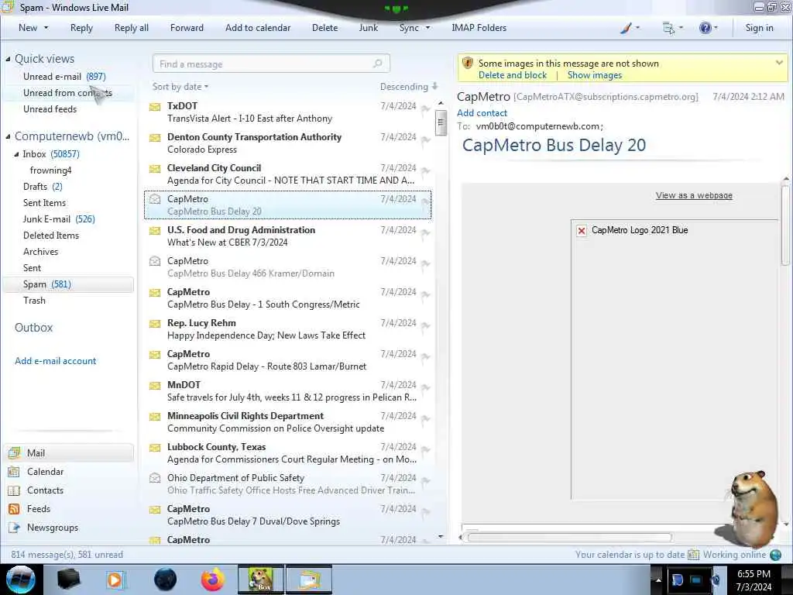The image size is (793, 595).
Task: Click the envelope icon for TxDOT message
Action: tap(155, 107)
